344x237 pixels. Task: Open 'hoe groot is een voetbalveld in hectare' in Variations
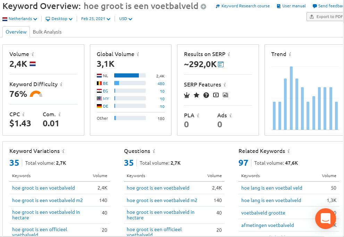tap(46, 215)
